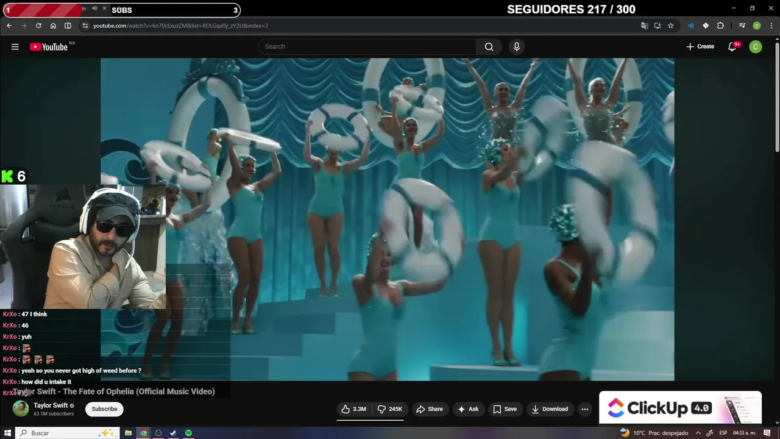Bookmark this page with the star icon

670,26
